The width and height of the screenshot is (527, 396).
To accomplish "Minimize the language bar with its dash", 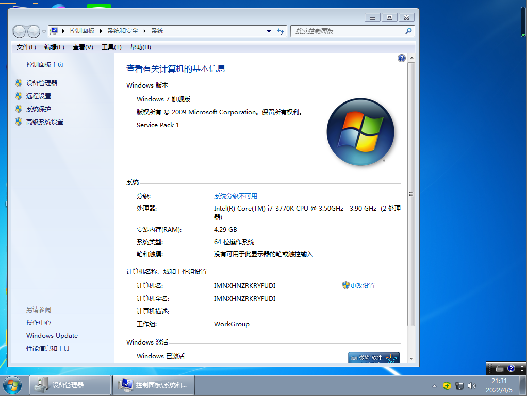I will (x=522, y=366).
